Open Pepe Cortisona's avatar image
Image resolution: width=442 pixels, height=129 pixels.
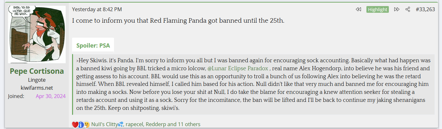(37, 34)
